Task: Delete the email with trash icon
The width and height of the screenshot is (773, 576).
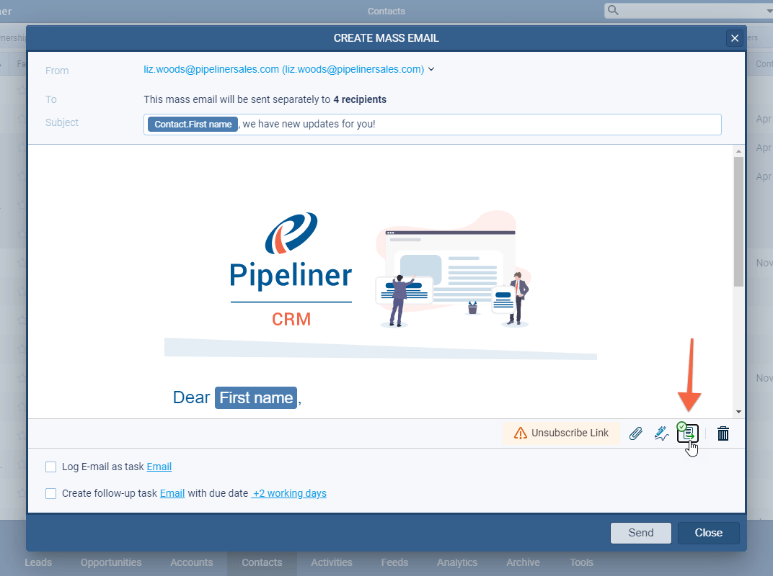Action: (723, 433)
